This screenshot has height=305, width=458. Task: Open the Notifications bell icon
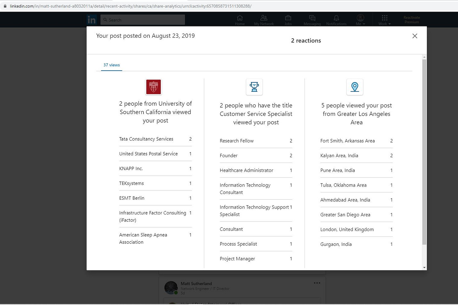point(336,20)
